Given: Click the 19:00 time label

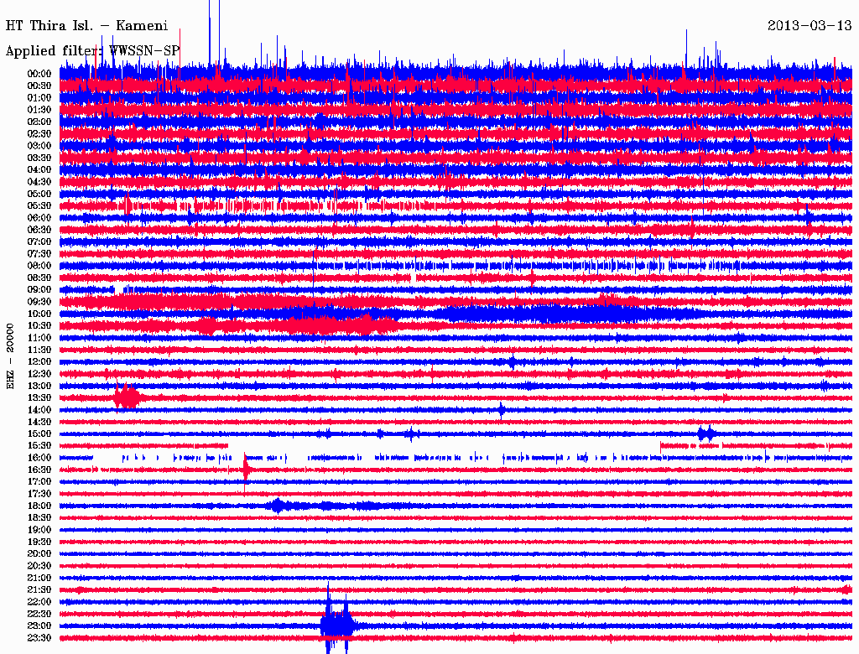Looking at the screenshot, I should (39, 530).
